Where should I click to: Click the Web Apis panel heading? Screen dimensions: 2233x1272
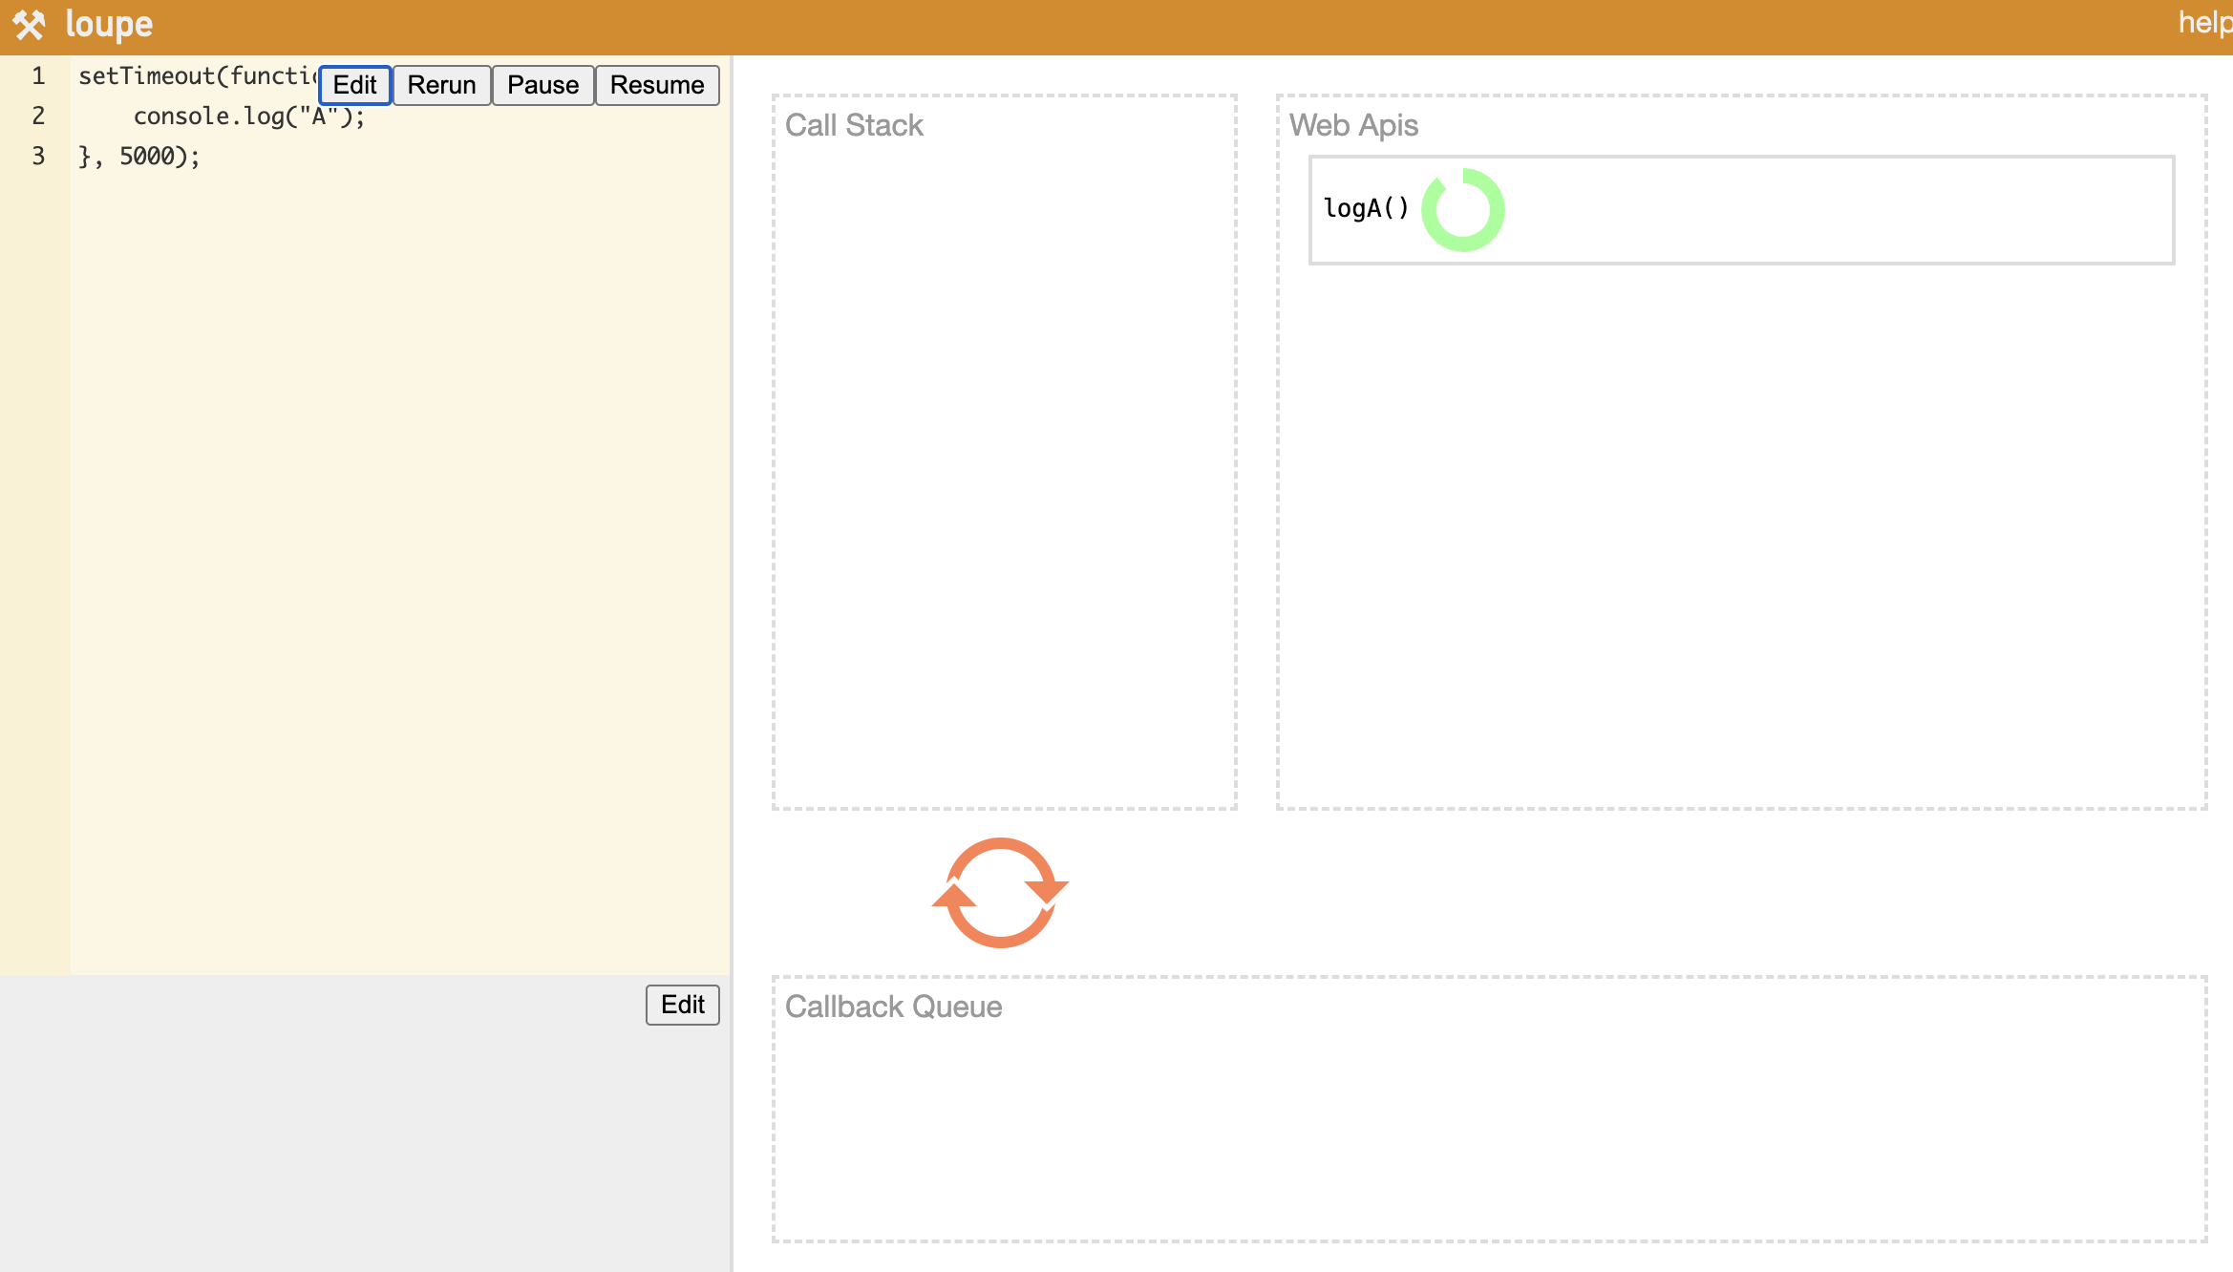1353,125
